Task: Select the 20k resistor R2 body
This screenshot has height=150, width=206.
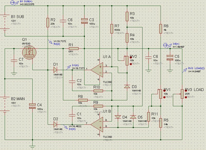Action: [x=48, y=23]
